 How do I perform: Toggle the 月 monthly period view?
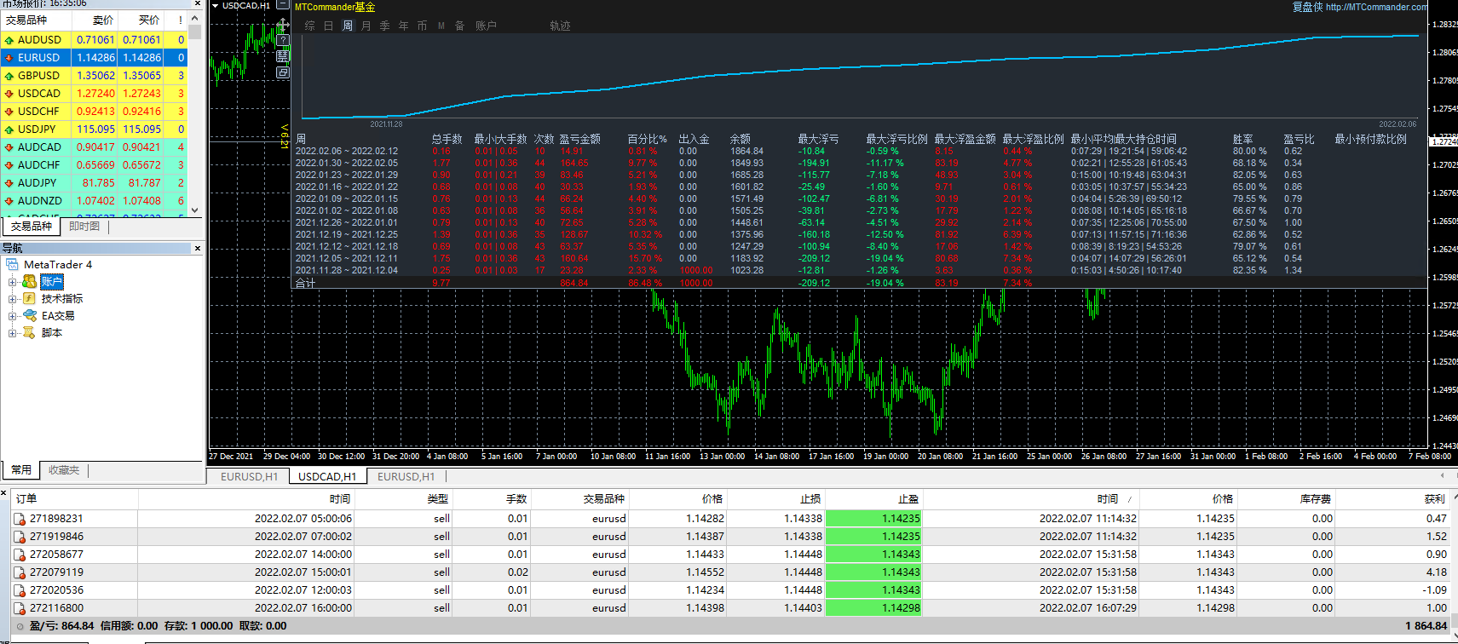pyautogui.click(x=366, y=26)
